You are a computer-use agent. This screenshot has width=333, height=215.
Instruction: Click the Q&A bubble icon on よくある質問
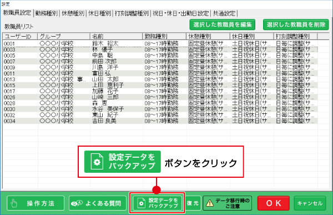pos(77,203)
